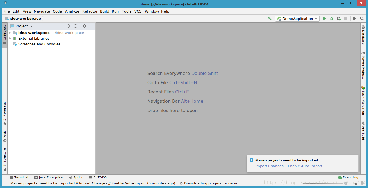This screenshot has height=188, width=368.
Task: Open the Ant Build tool window
Action: pos(363,131)
